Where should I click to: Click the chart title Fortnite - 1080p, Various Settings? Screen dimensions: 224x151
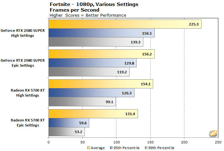[94, 4]
